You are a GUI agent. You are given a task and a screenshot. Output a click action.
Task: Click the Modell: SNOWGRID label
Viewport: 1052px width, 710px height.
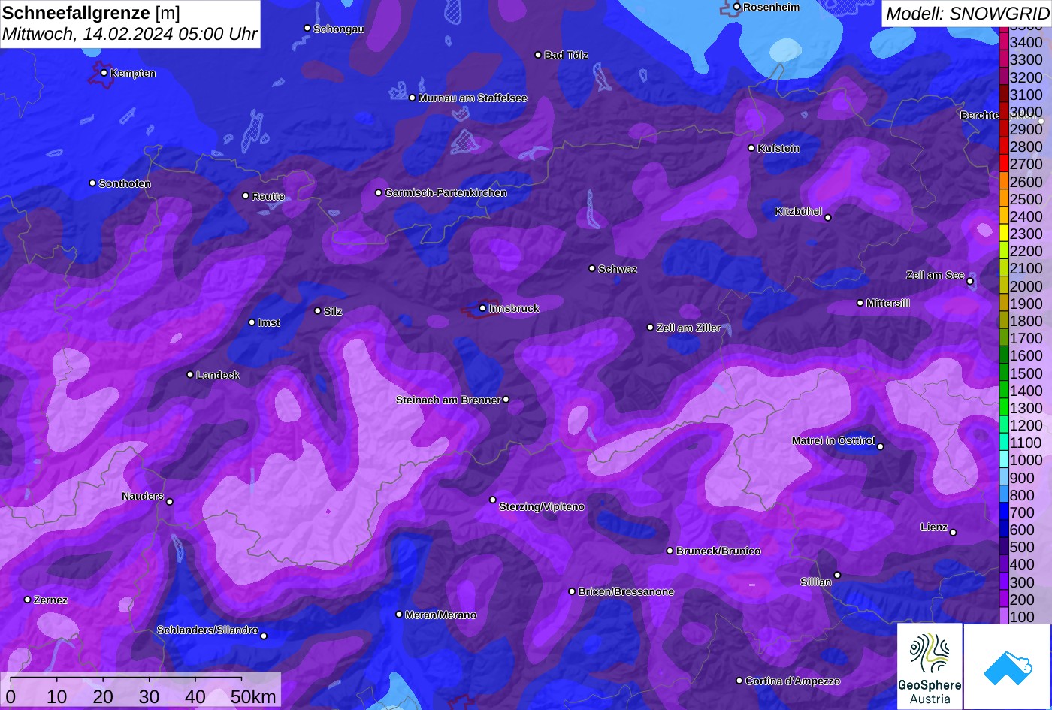[967, 13]
